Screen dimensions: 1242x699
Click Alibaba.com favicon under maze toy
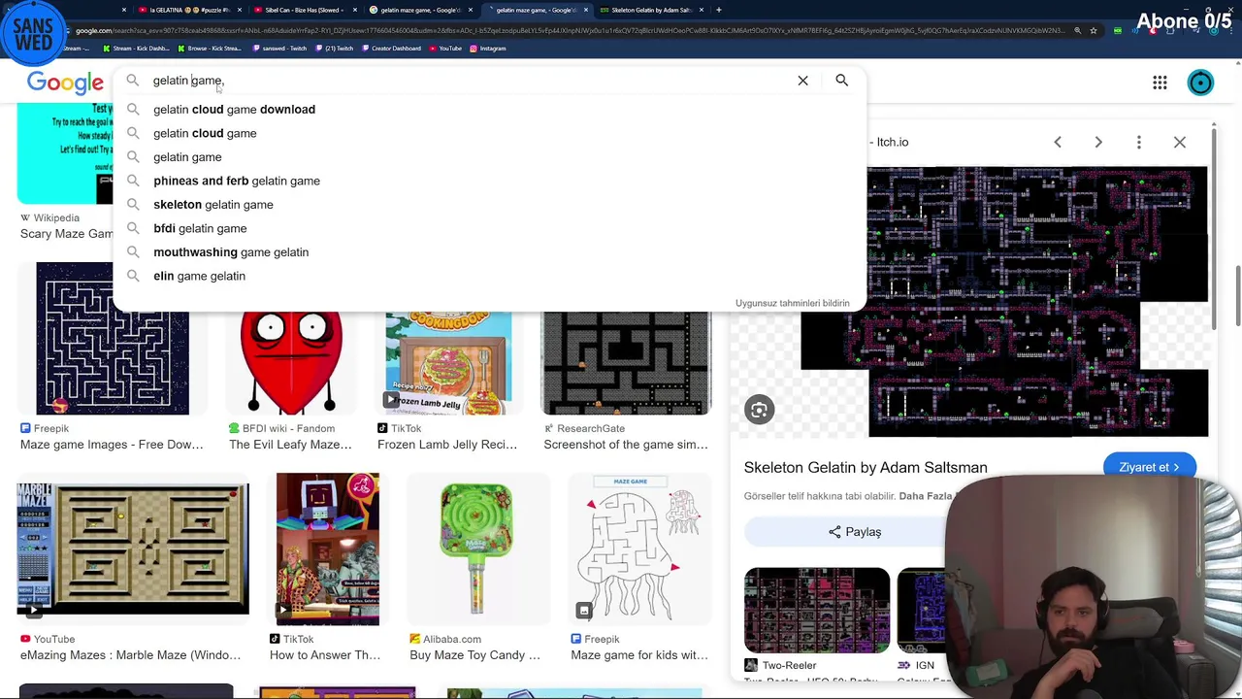414,639
